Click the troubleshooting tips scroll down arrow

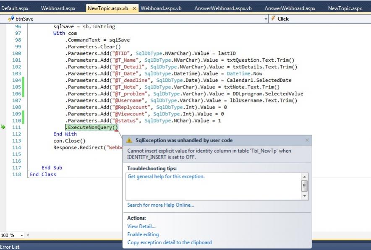click(305, 196)
